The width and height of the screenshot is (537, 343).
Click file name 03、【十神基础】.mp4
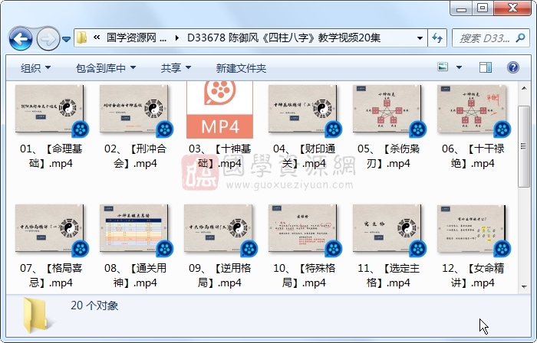[219, 156]
